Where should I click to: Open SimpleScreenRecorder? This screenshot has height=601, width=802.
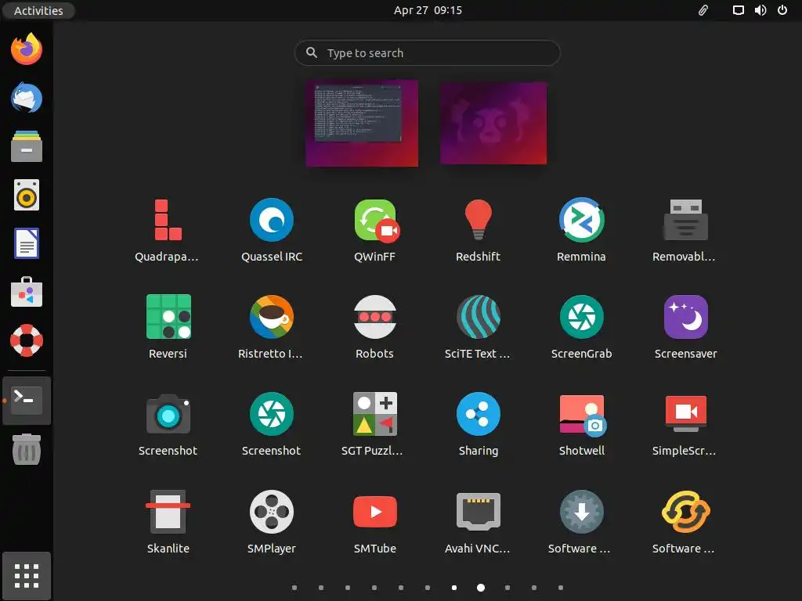pos(685,425)
